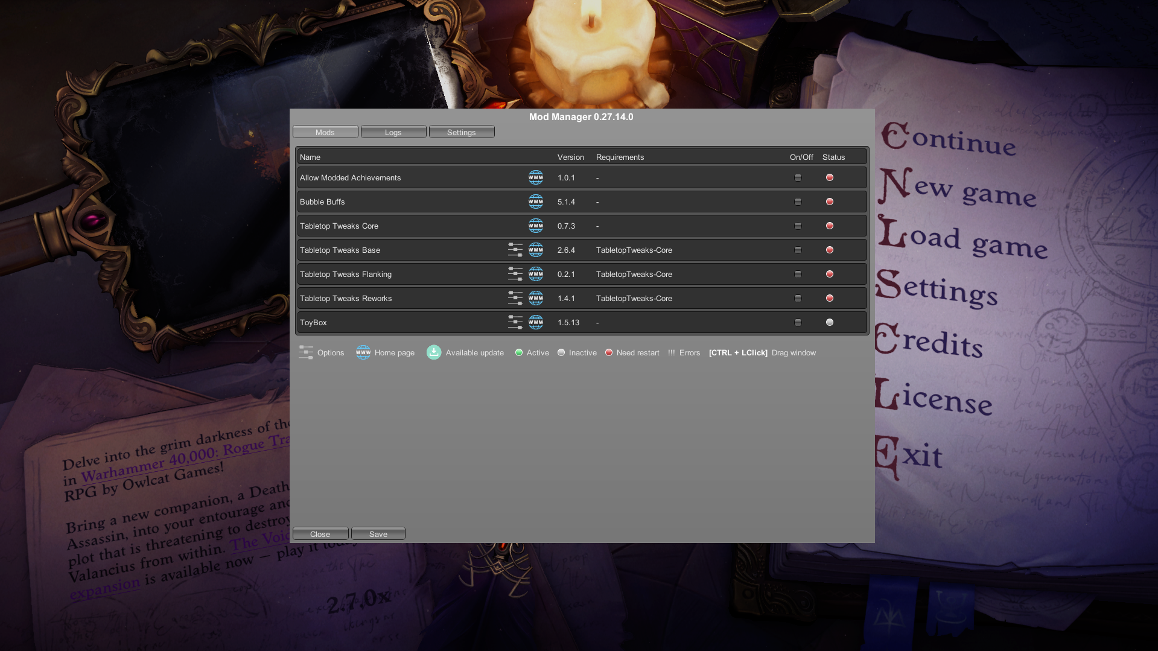
Task: Select New game in the main menu
Action: pyautogui.click(x=958, y=188)
